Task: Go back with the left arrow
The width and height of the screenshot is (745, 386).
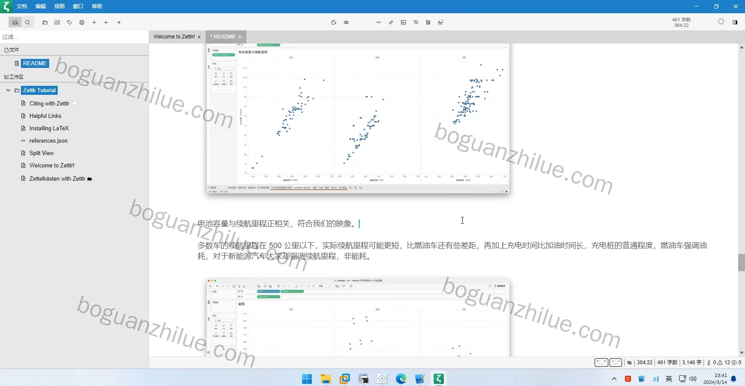Action: click(106, 22)
